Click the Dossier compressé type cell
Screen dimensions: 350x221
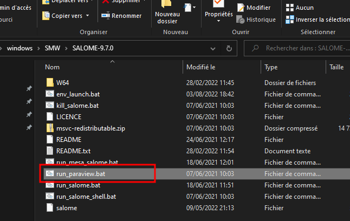coord(291,128)
